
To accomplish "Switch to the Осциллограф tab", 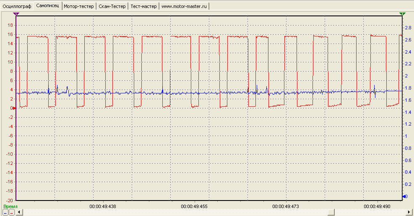I will 17,6.
